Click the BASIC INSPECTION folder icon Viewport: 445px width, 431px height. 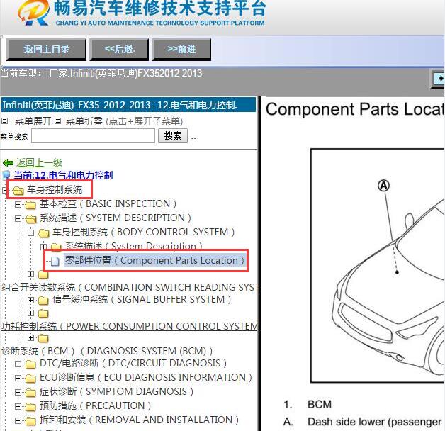[30, 205]
